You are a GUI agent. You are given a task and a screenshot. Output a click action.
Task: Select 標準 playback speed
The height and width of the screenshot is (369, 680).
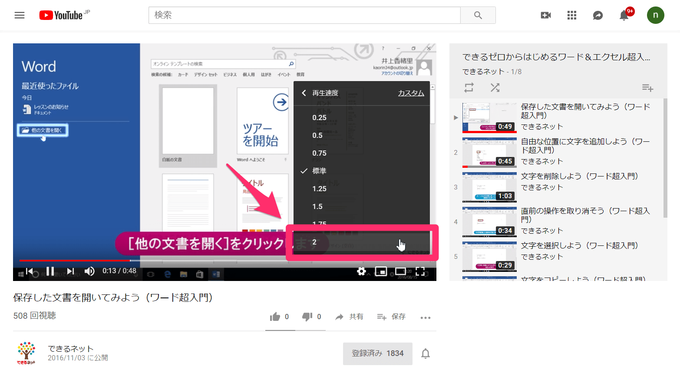[362, 171]
